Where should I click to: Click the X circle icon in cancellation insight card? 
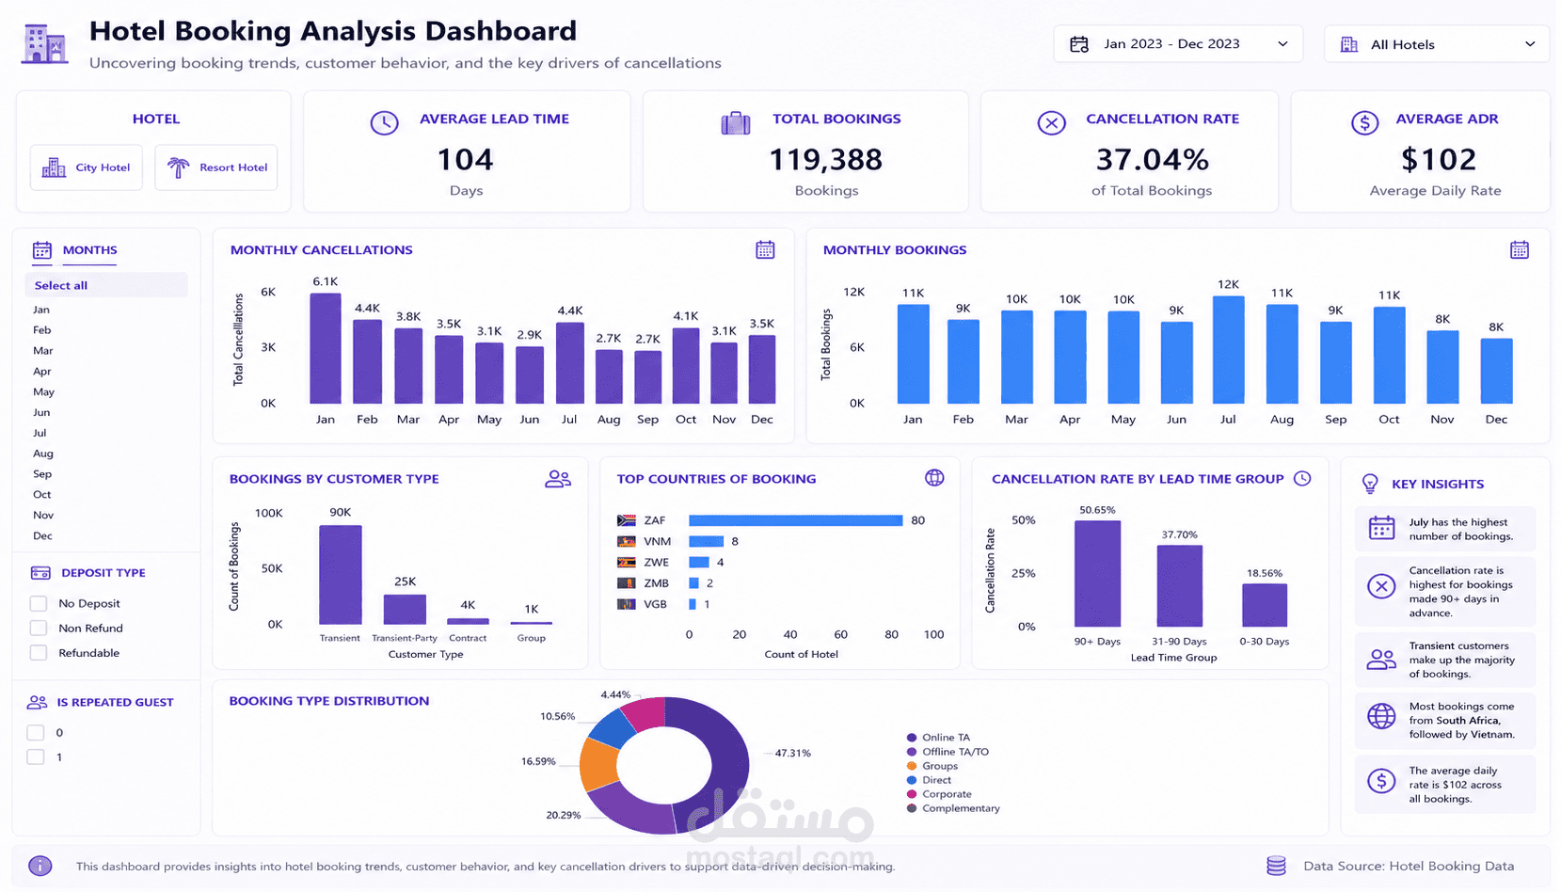coord(1381,586)
